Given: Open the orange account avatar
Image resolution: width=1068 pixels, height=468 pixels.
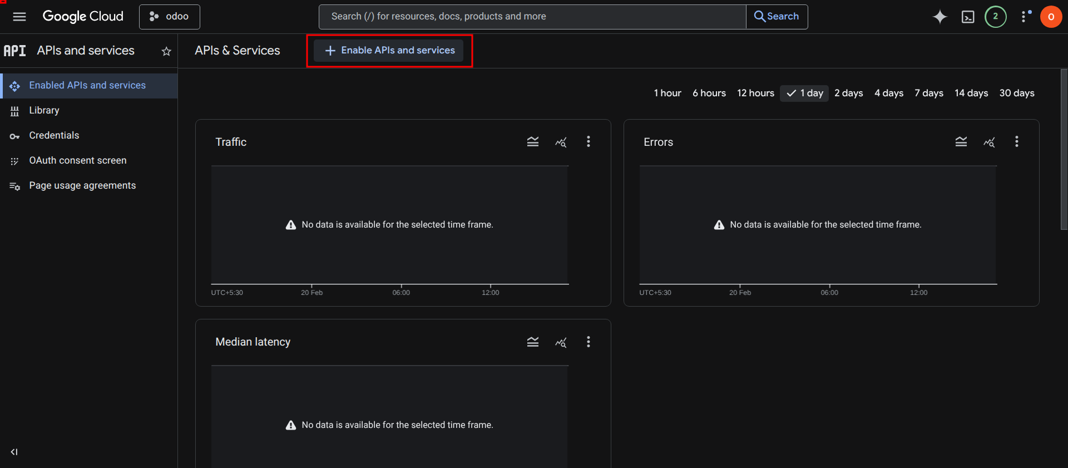Looking at the screenshot, I should 1051,17.
